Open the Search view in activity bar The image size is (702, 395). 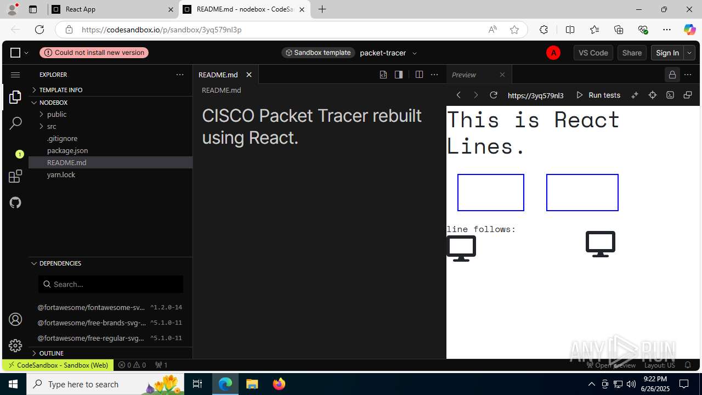[15, 123]
